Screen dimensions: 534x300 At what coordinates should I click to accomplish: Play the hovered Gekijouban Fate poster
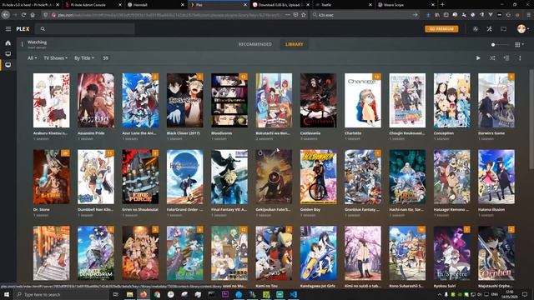click(x=274, y=177)
